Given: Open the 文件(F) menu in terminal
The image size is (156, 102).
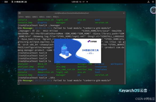Looking at the screenshot, I should (x=21, y=17).
